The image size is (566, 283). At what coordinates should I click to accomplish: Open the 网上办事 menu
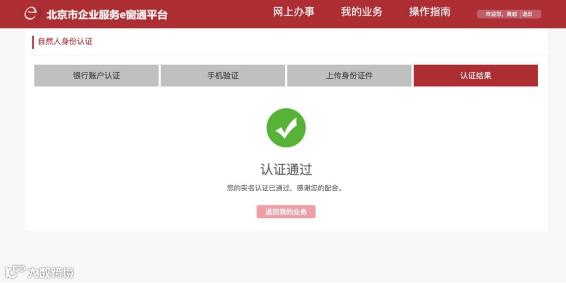[293, 12]
